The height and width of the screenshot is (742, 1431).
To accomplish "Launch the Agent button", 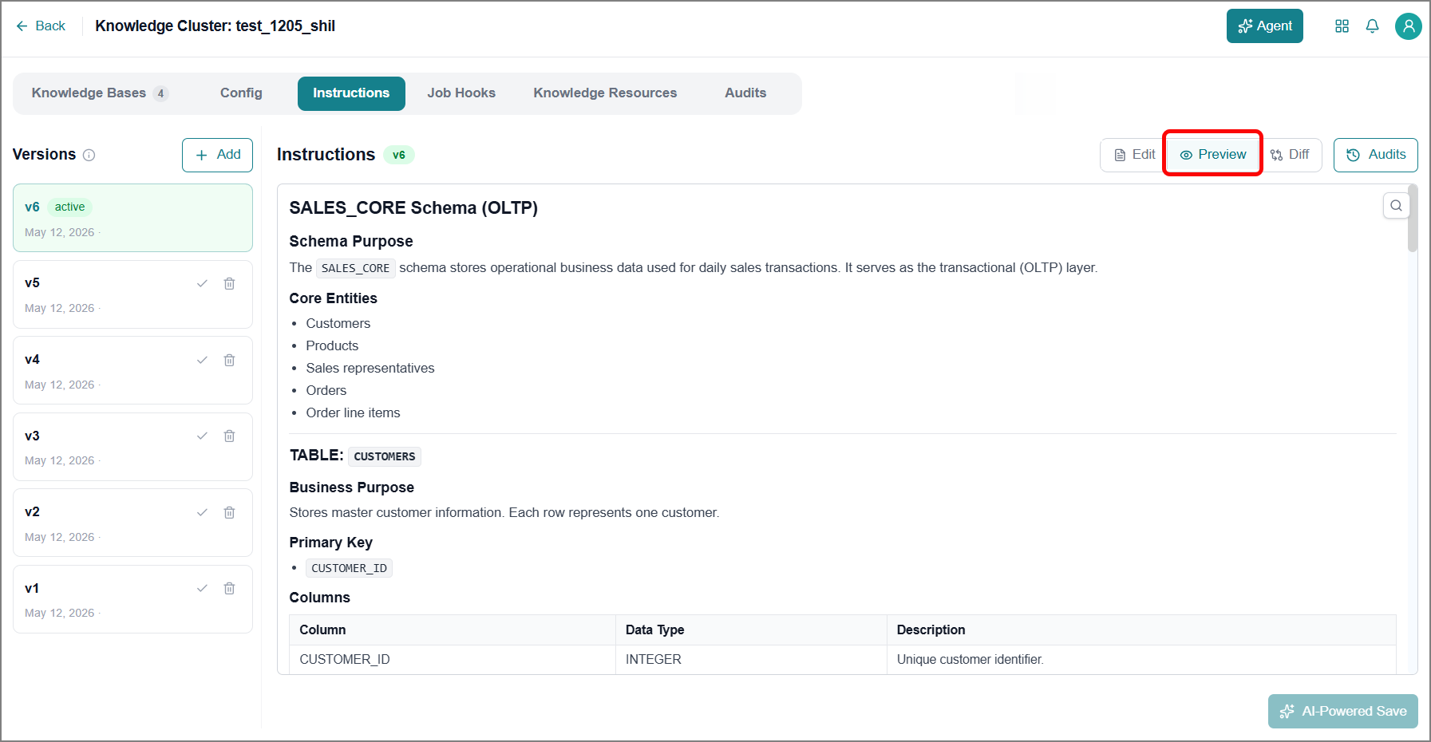I will [x=1265, y=26].
